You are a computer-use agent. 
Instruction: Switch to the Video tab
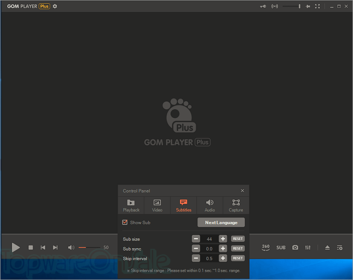[x=157, y=205]
